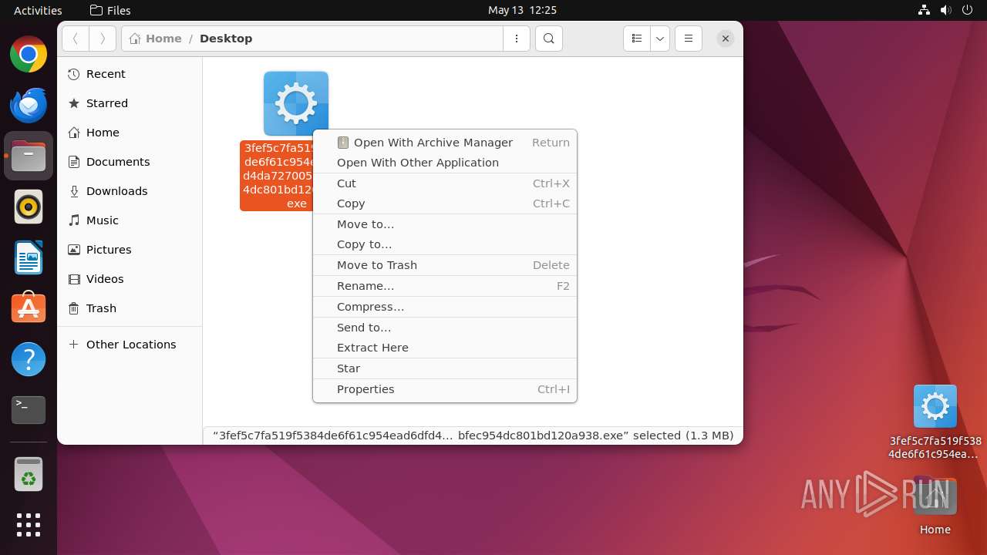Open Recent in the sidebar
The width and height of the screenshot is (987, 555).
(130, 74)
